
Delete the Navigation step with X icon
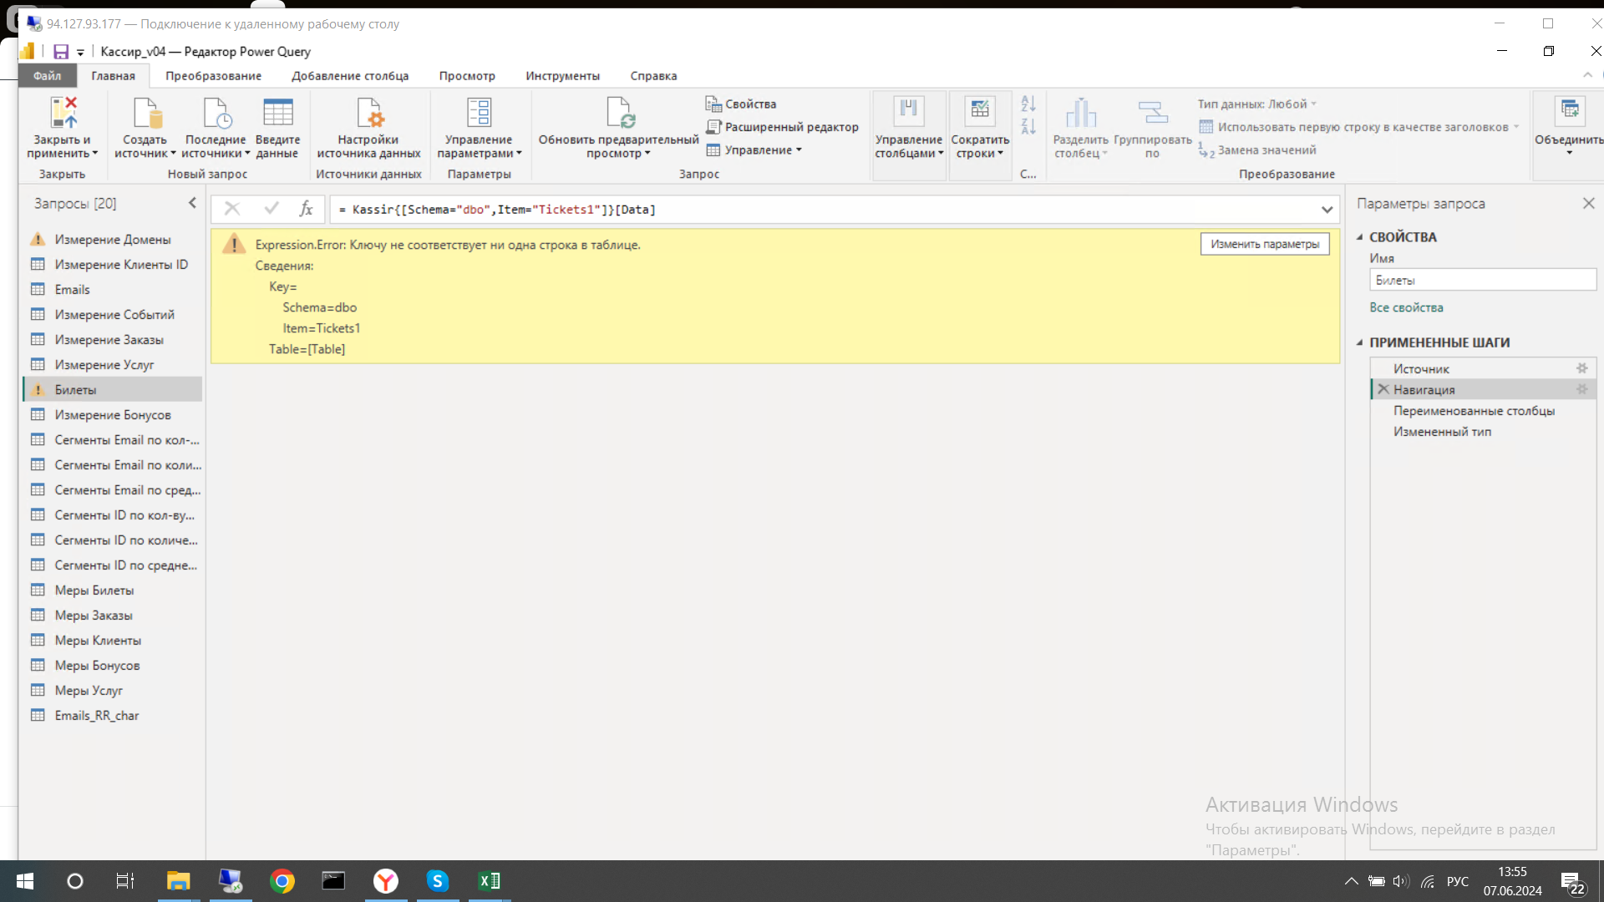pyautogui.click(x=1383, y=389)
